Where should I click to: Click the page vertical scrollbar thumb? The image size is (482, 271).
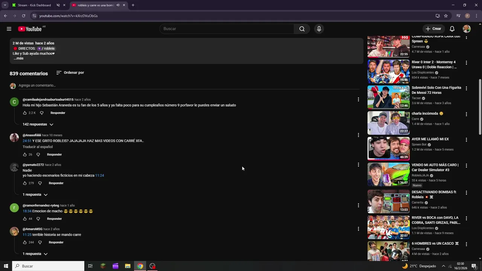(x=480, y=107)
